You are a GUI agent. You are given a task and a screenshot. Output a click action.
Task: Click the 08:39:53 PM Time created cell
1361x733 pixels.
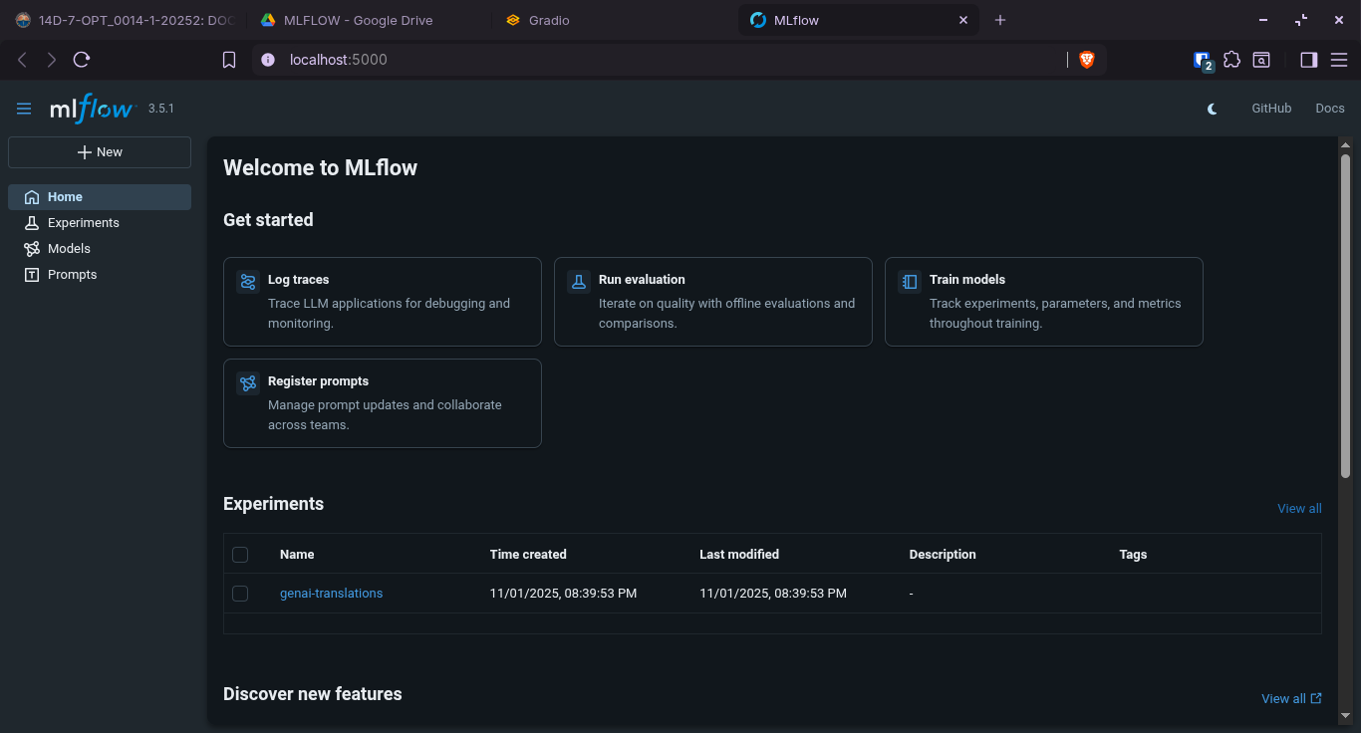click(x=563, y=594)
